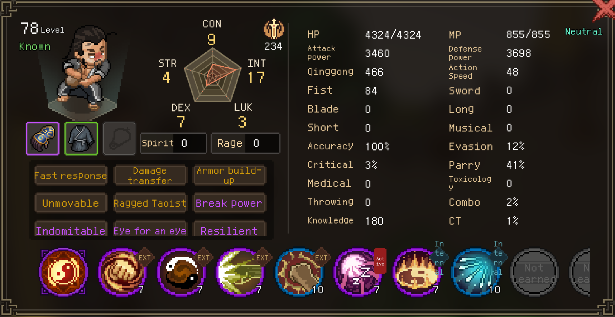Select the Fast response trait
This screenshot has height=317, width=615.
(x=71, y=176)
